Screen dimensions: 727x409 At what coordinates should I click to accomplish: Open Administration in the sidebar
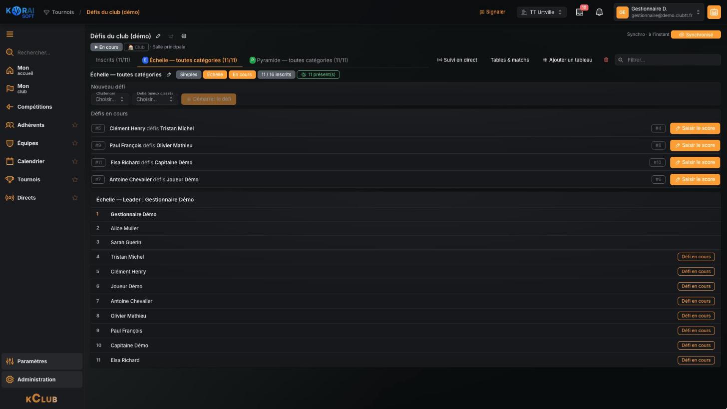[41, 380]
